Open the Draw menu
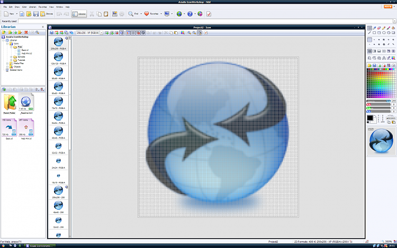Screen dimensions: 397x248 (17, 7)
